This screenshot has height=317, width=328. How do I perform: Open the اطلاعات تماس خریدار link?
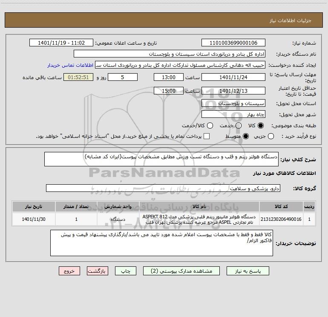coord(70,65)
